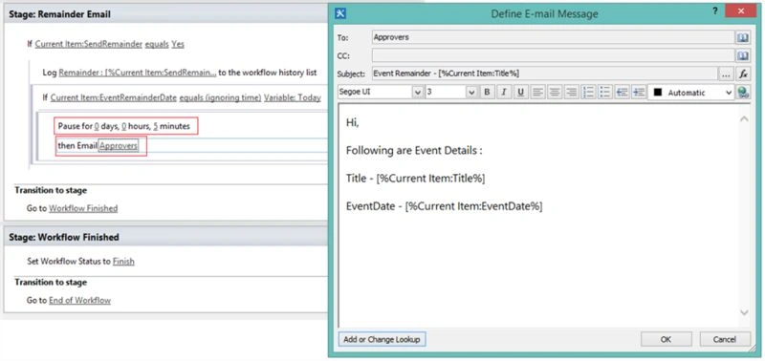Align text right
Image resolution: width=765 pixels, height=361 pixels.
(571, 92)
